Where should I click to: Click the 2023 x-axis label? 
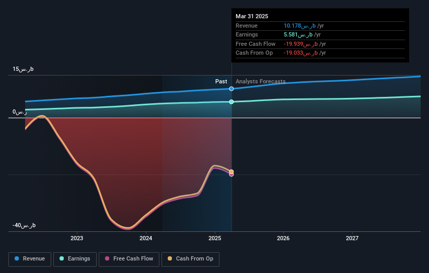[x=77, y=239]
